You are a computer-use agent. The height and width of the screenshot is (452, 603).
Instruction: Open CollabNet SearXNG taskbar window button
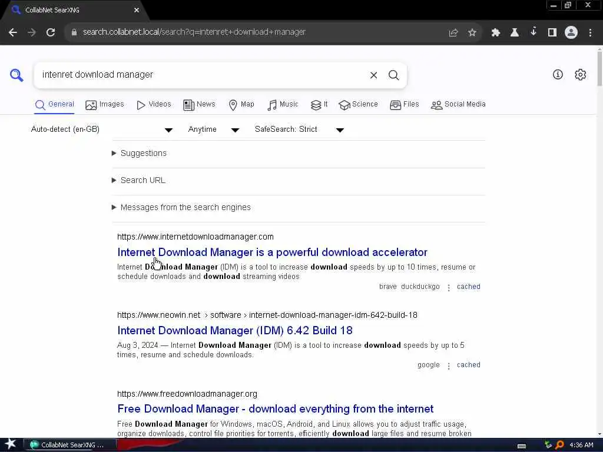pyautogui.click(x=70, y=445)
